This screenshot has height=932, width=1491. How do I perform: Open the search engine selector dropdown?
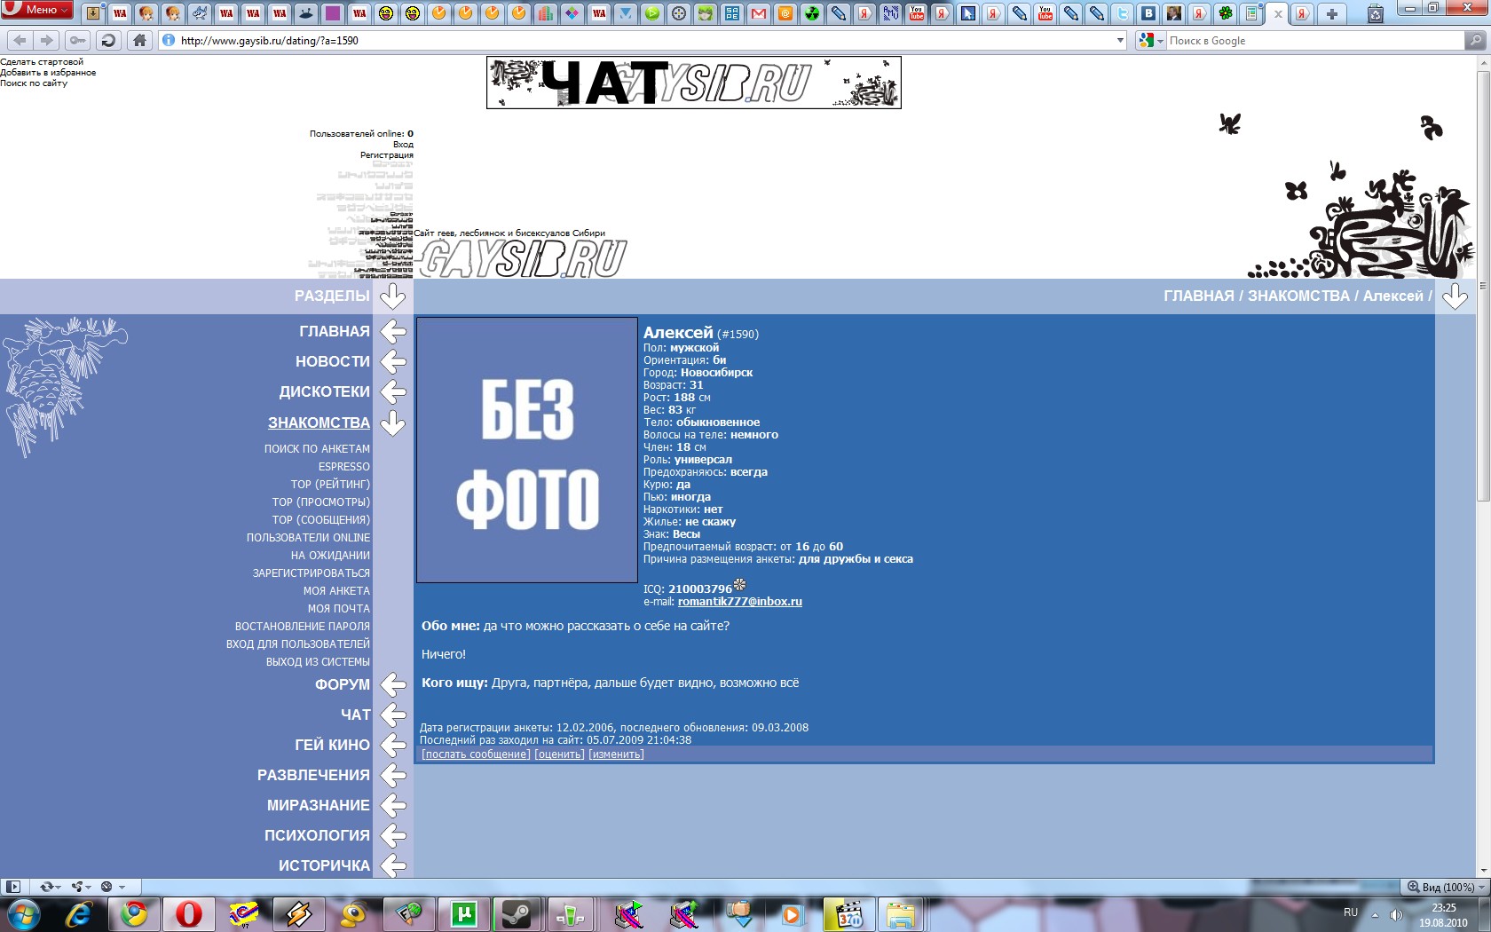(x=1151, y=40)
